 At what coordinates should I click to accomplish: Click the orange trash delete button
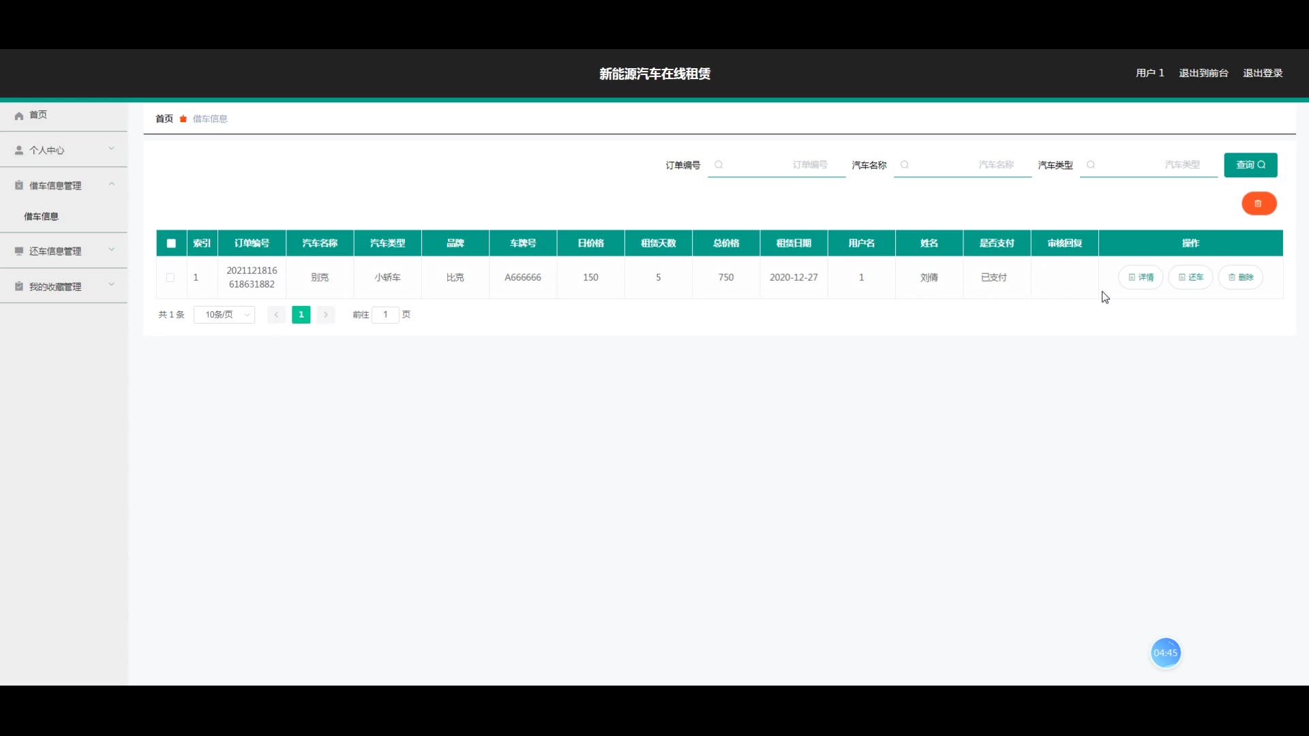[1259, 204]
